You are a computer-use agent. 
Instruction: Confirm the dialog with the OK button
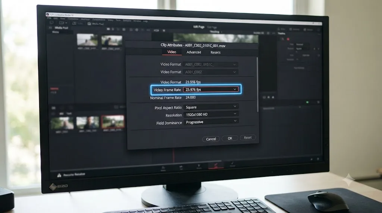[230, 139]
